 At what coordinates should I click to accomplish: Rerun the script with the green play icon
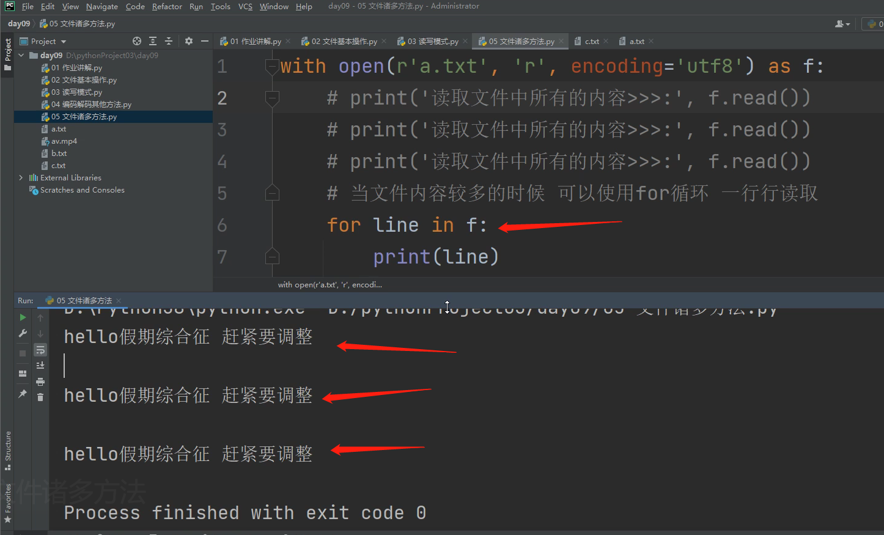click(x=23, y=317)
